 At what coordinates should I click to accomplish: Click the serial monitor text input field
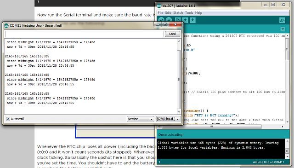tap(84, 34)
